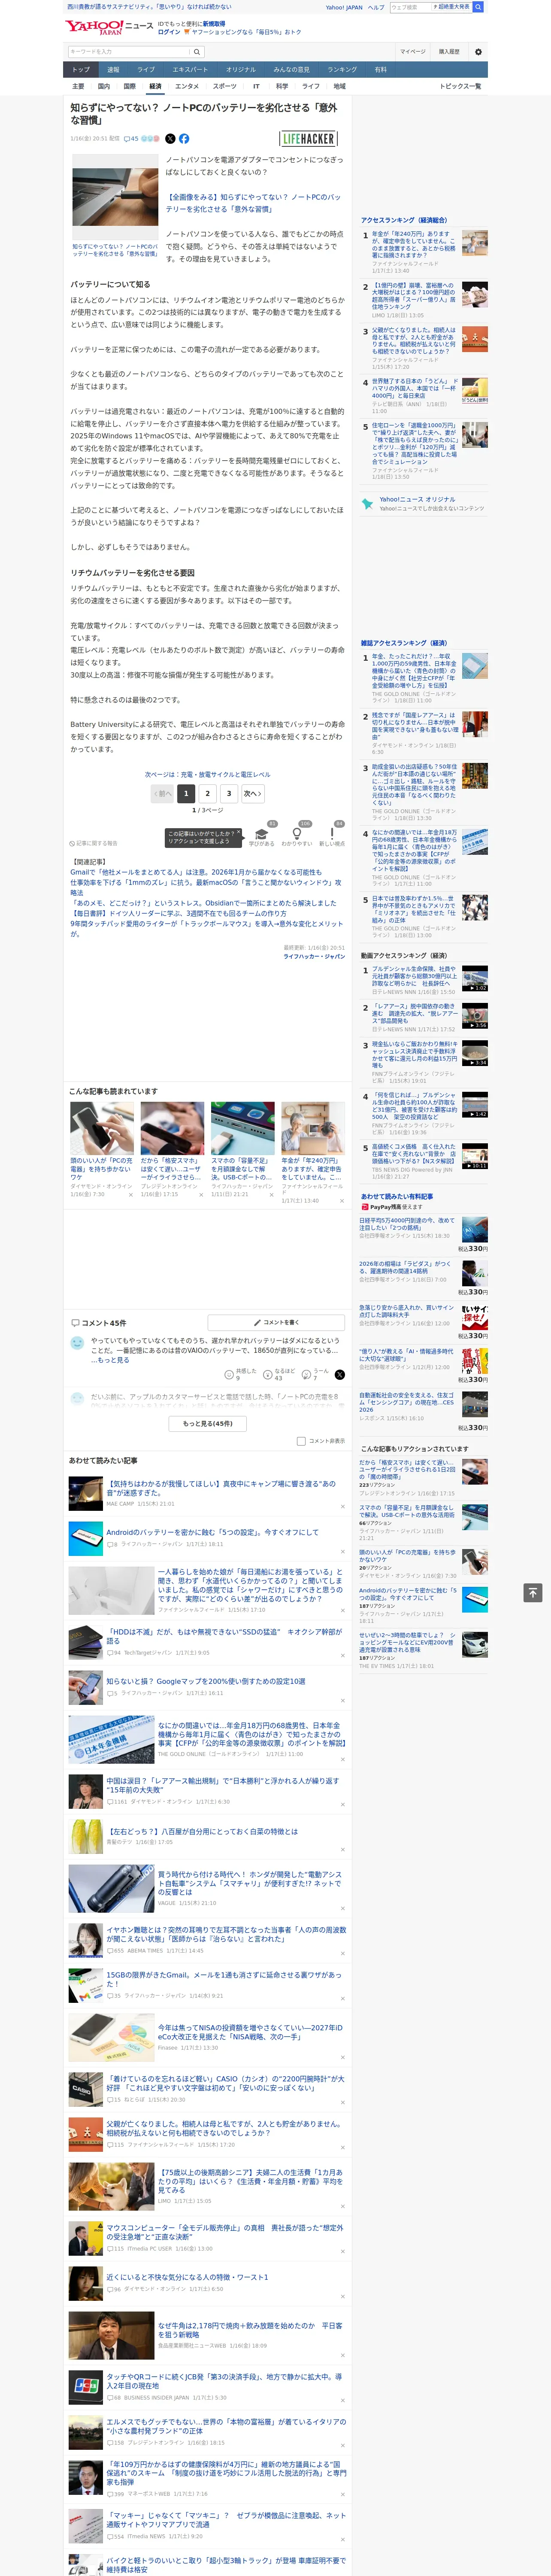Open Android バッテリー 5つの設定 article
This screenshot has width=551, height=2576.
212,1532
